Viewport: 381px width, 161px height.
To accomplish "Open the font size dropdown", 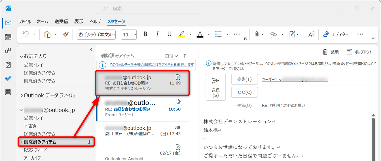I will click(x=129, y=34).
